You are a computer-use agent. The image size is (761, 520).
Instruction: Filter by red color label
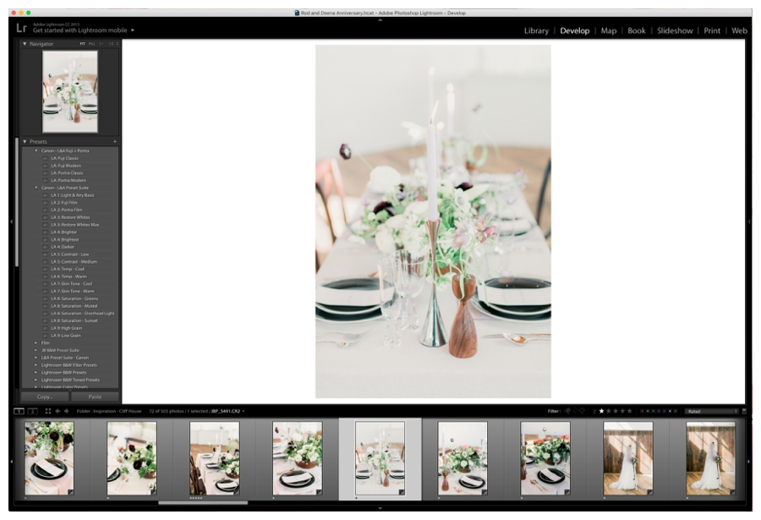642,411
